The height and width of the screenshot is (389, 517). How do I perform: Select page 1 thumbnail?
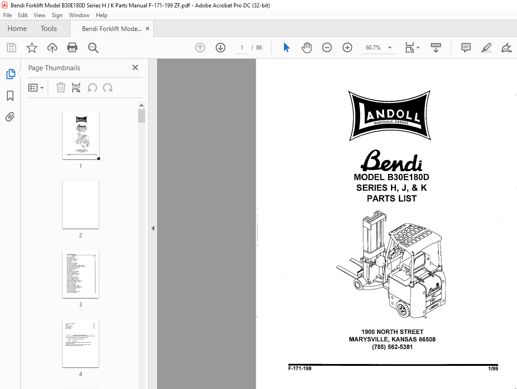click(x=81, y=135)
